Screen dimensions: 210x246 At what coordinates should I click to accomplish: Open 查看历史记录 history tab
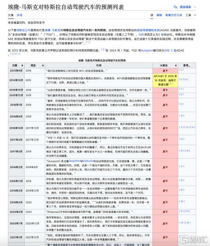pos(173,15)
